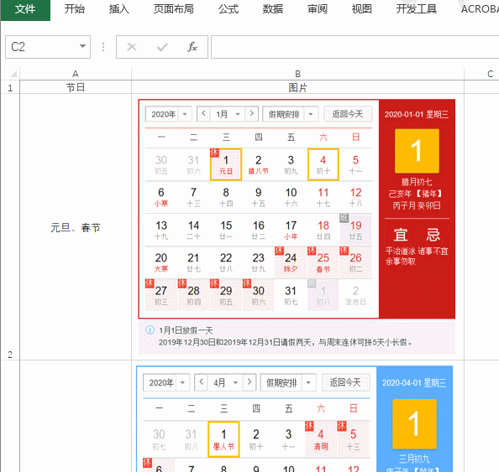
Task: Open 假期安排 dropdown in April calendar
Action: point(288,382)
